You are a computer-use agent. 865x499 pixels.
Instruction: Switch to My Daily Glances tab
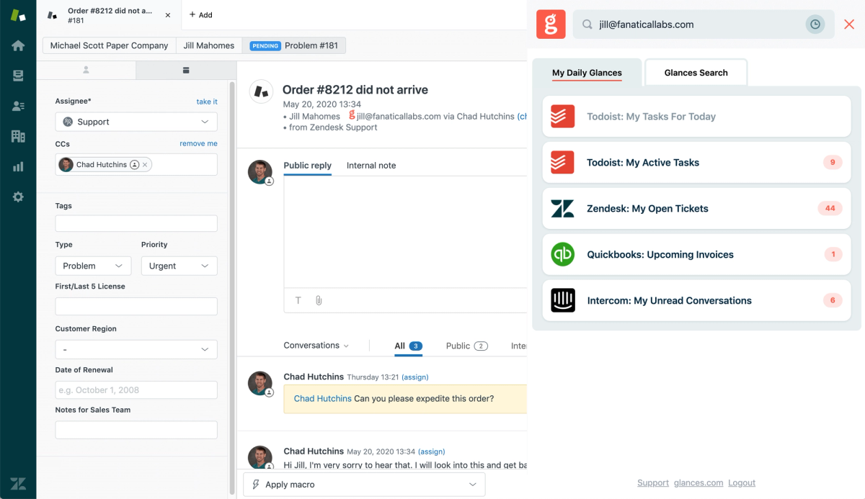[587, 73]
